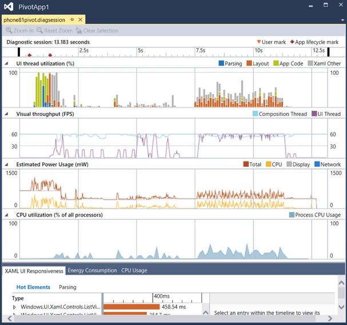Image resolution: width=347 pixels, height=325 pixels.
Task: Collapse the CPU utilization section
Action: (x=7, y=215)
